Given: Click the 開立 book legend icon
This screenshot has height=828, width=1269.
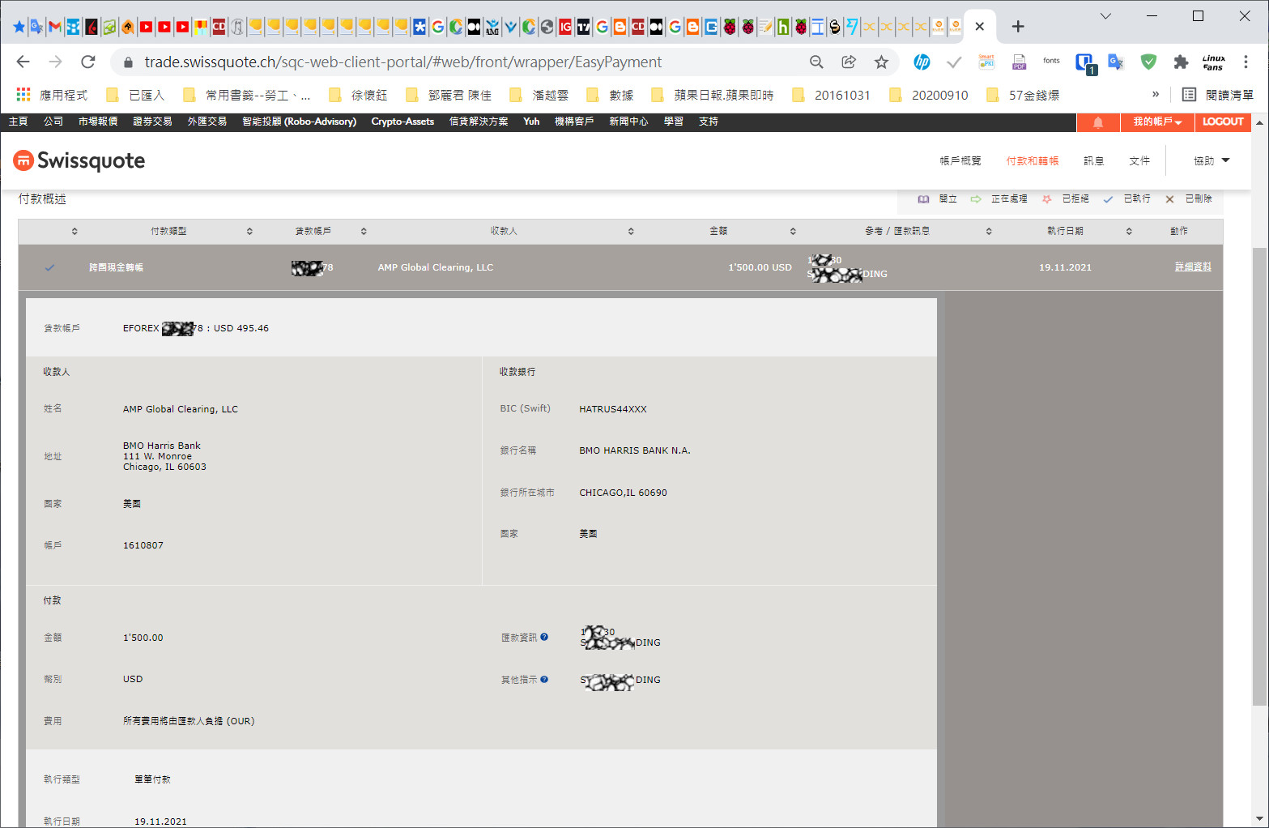Looking at the screenshot, I should [x=923, y=199].
